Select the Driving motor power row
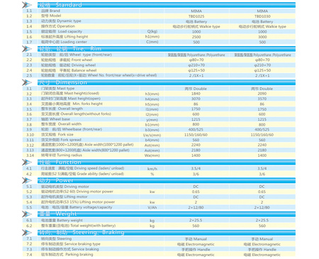This screenshot has width=319, height=259. pos(159,192)
